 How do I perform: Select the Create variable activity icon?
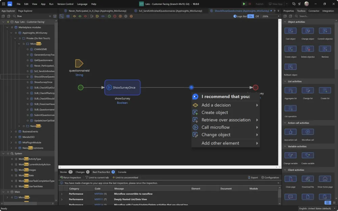(308, 155)
